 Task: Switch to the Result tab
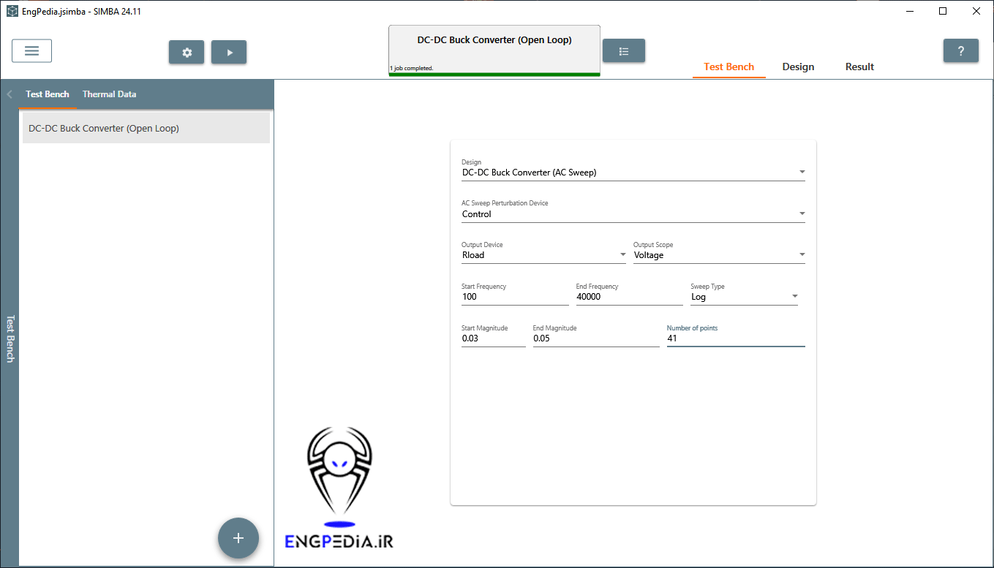[859, 67]
